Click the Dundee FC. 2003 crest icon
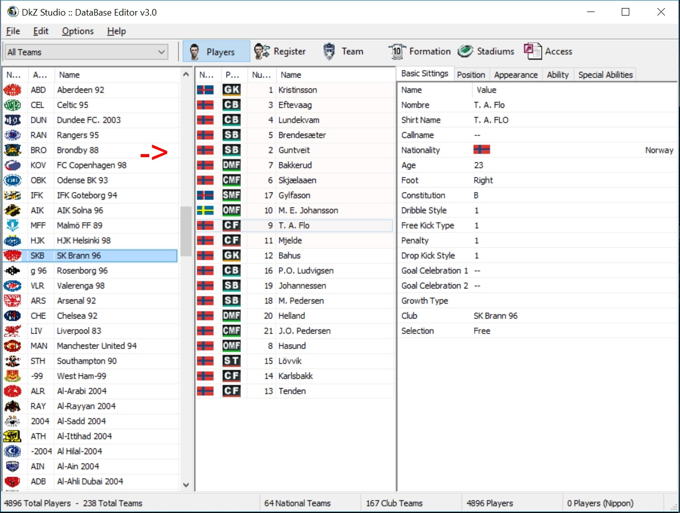680x513 pixels. (x=13, y=120)
